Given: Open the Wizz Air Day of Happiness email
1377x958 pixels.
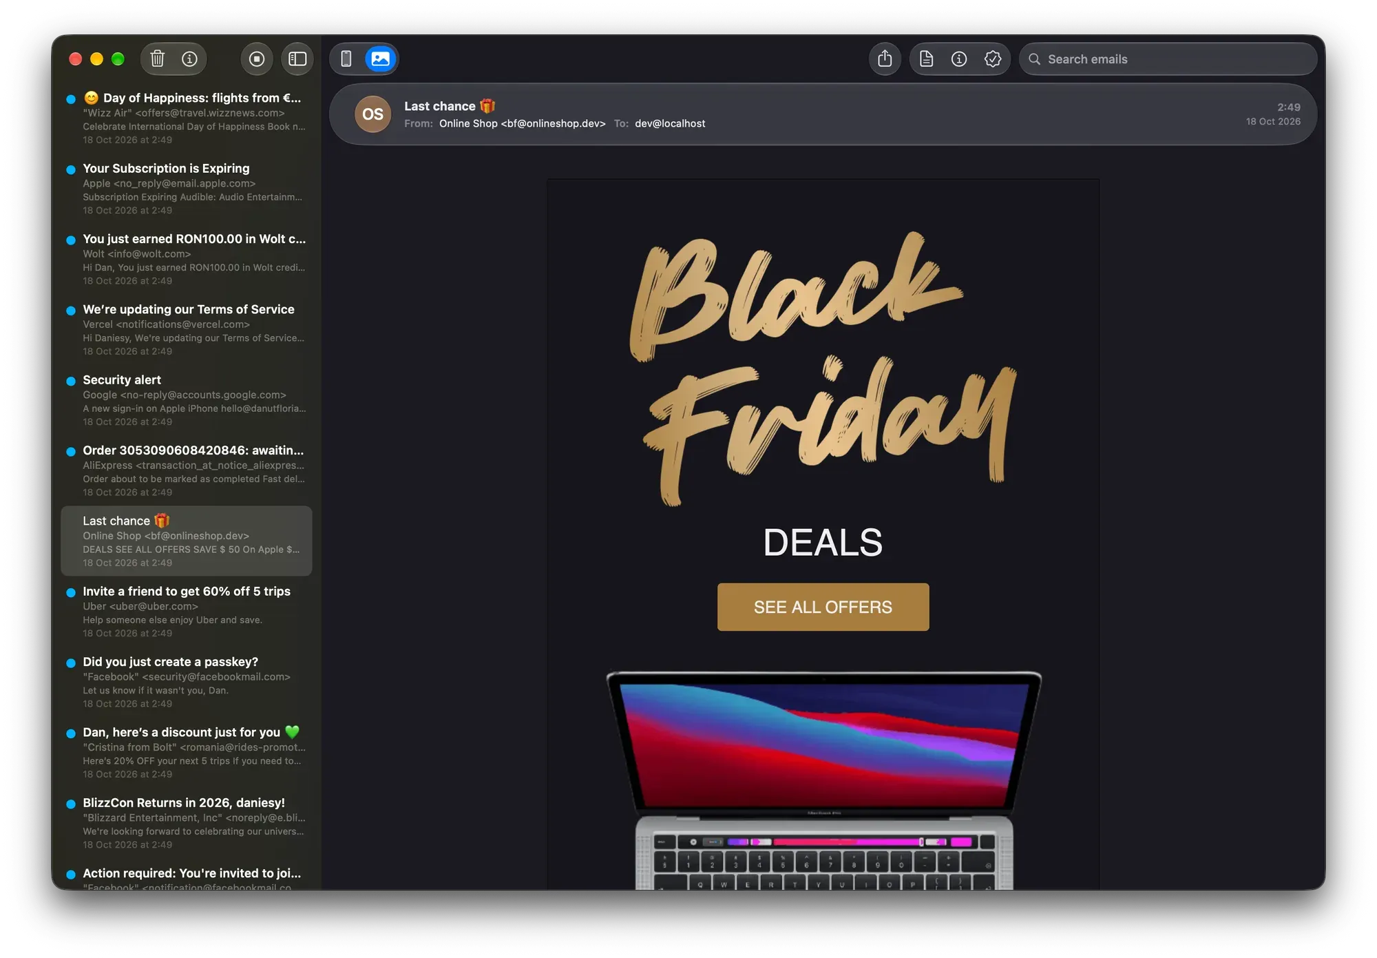Looking at the screenshot, I should [x=187, y=118].
